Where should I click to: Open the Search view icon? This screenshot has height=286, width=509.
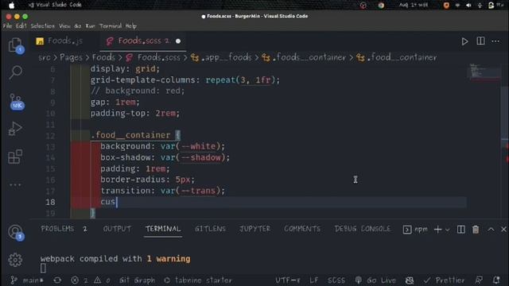(x=15, y=72)
